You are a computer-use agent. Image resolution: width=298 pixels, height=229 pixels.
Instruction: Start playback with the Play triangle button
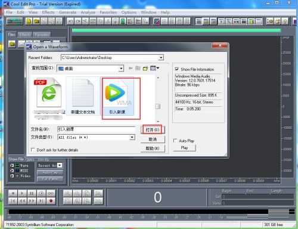[22, 193]
